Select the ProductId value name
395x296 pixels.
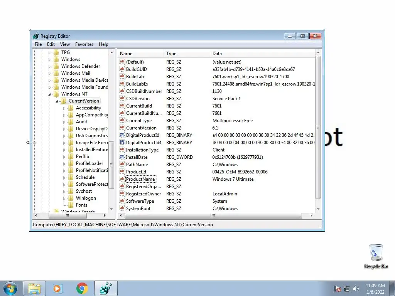coord(136,172)
